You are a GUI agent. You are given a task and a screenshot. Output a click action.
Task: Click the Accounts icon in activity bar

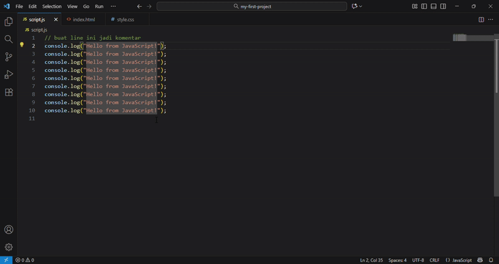click(x=9, y=230)
